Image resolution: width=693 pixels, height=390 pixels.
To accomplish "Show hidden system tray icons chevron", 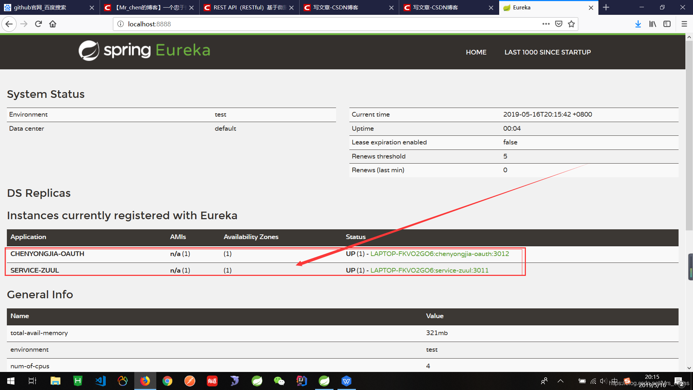I will [x=560, y=381].
